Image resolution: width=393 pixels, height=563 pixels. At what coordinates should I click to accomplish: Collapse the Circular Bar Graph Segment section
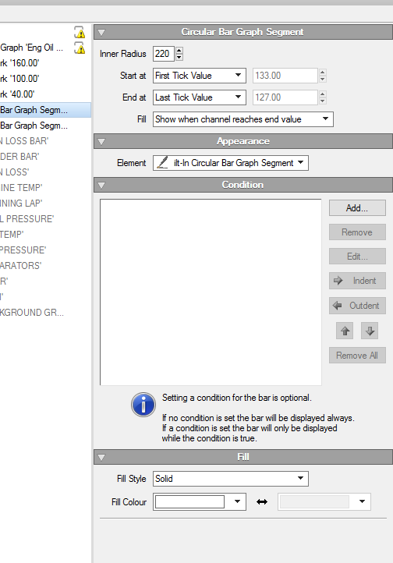point(101,32)
